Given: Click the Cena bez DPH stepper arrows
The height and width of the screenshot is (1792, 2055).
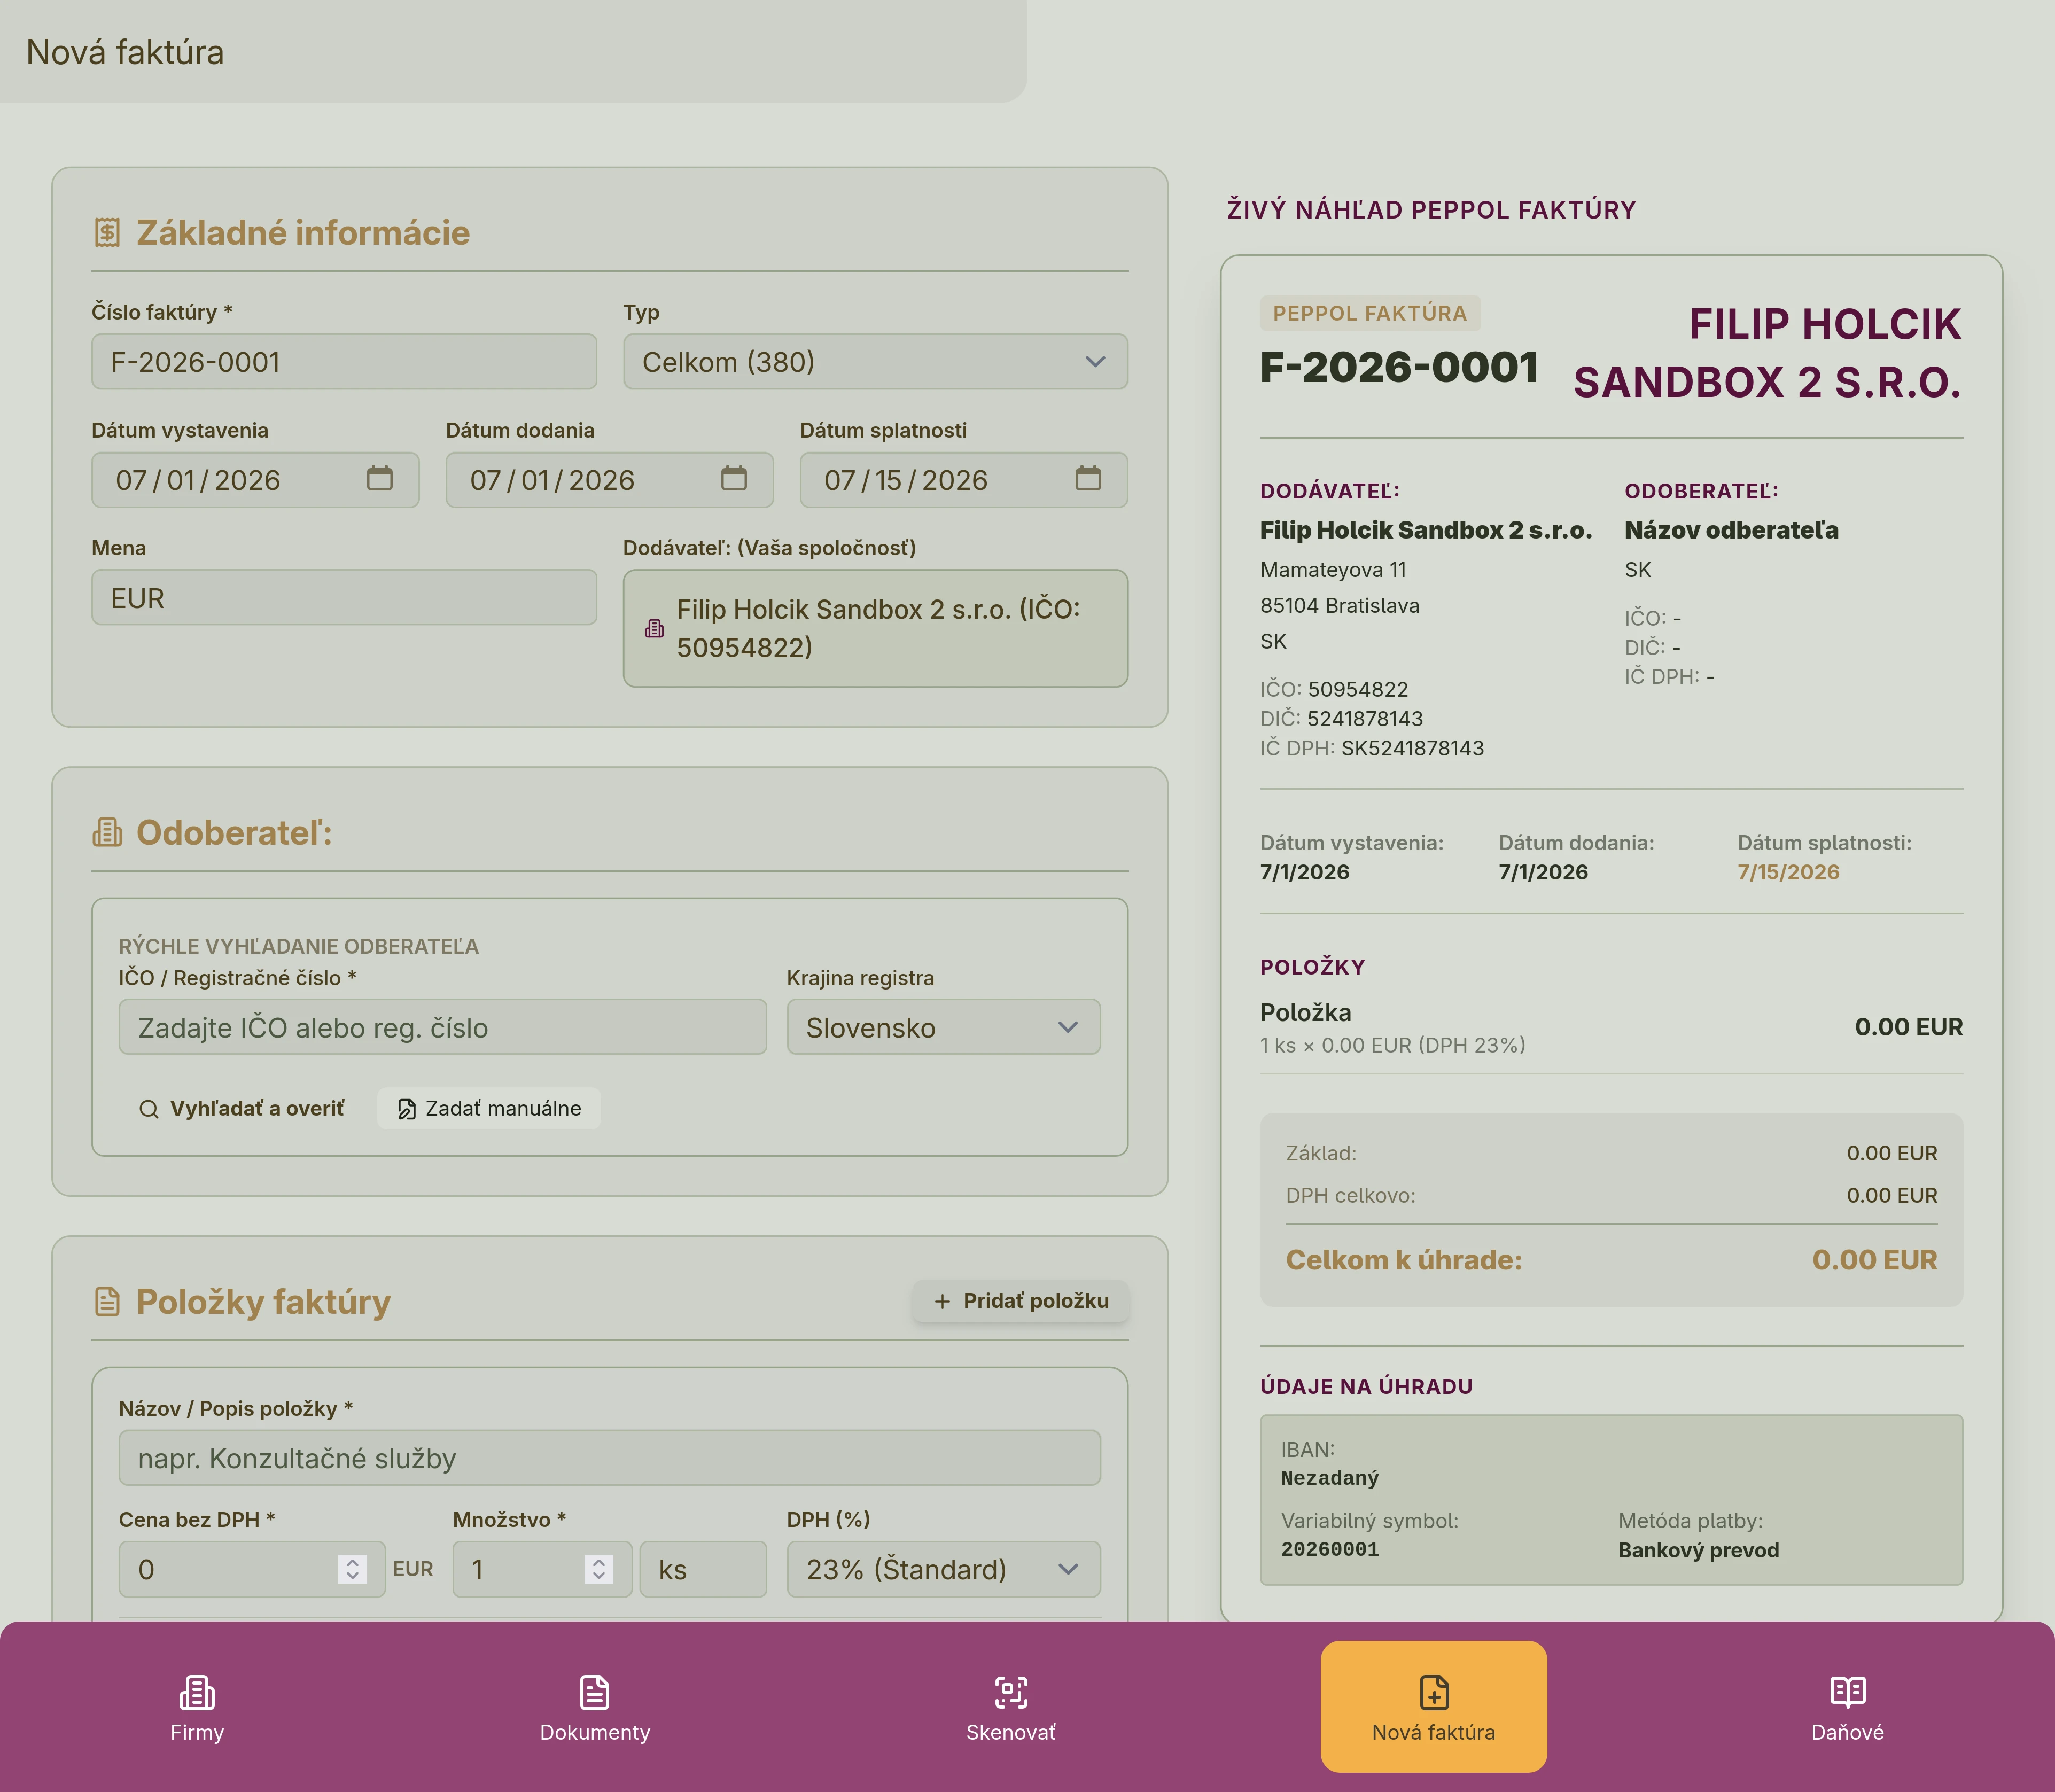Looking at the screenshot, I should [x=352, y=1569].
